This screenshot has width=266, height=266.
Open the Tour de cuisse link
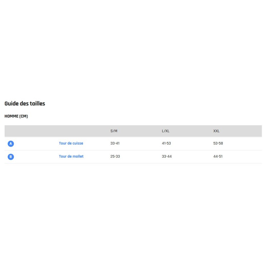pos(71,143)
